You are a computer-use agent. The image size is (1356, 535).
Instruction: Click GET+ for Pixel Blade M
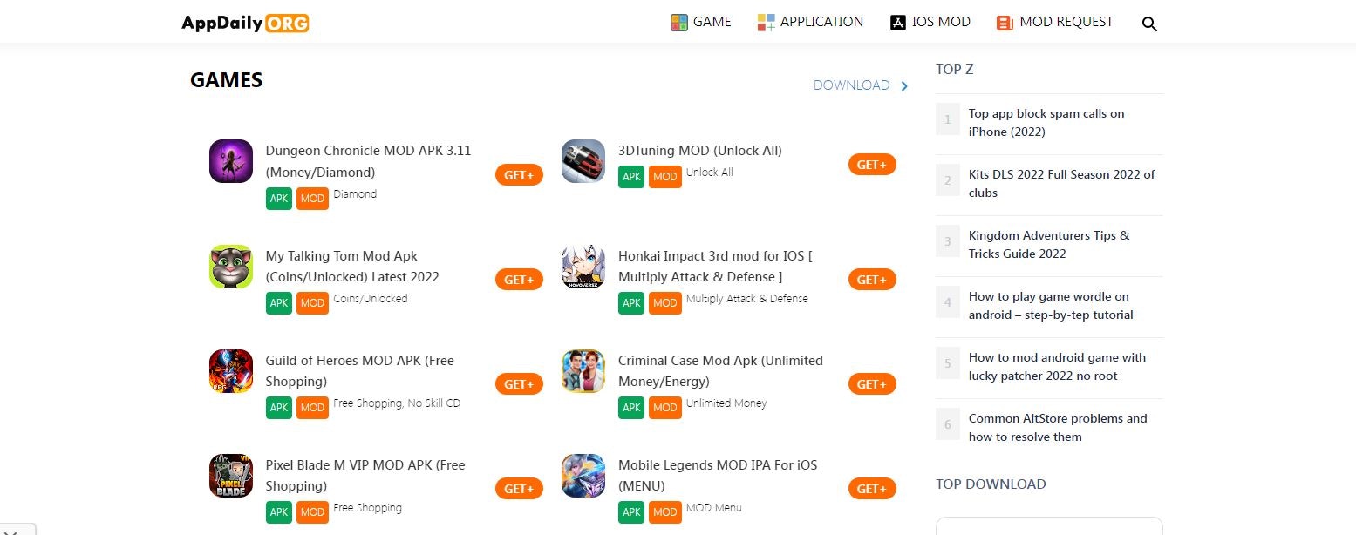[x=520, y=489]
